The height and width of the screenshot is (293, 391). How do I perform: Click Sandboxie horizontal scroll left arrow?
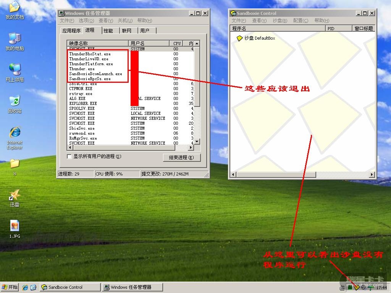(x=233, y=174)
